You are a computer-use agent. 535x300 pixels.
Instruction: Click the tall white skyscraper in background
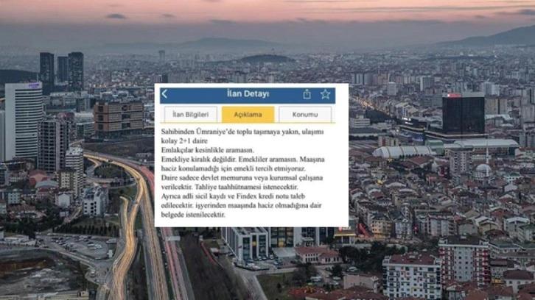pyautogui.click(x=24, y=121)
